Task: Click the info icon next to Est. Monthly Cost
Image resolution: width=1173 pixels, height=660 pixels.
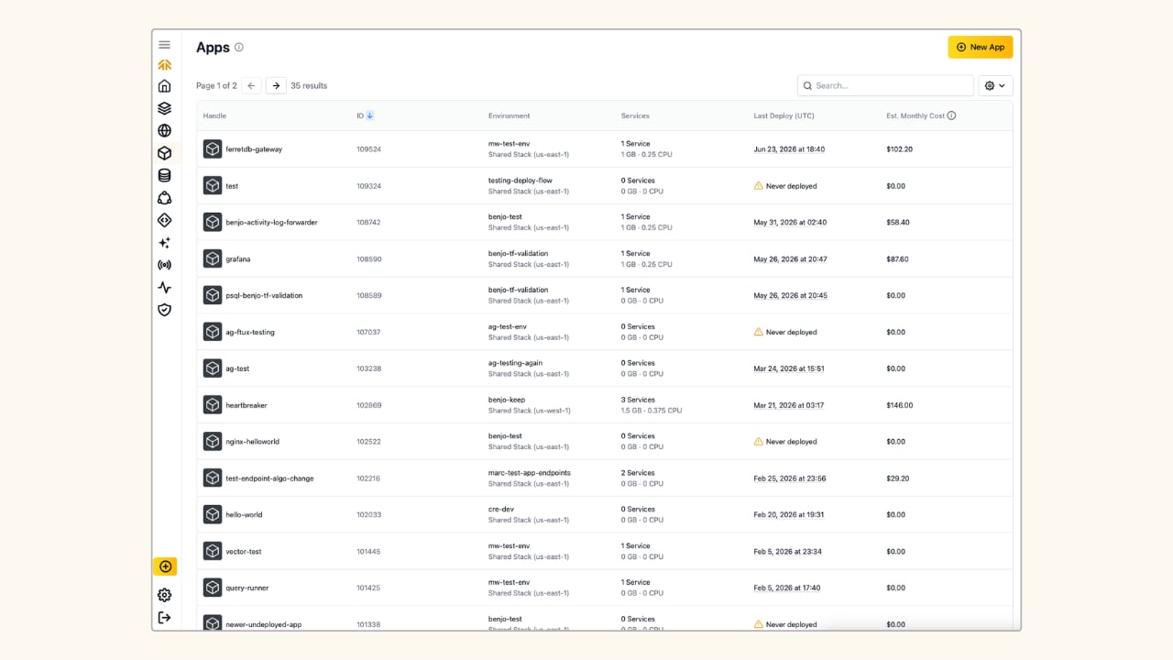Action: pyautogui.click(x=951, y=115)
